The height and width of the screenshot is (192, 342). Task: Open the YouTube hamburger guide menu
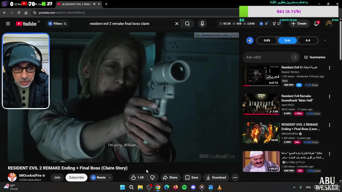pos(8,23)
